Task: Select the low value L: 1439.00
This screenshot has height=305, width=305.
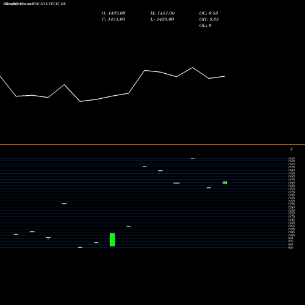Action: tap(162, 20)
